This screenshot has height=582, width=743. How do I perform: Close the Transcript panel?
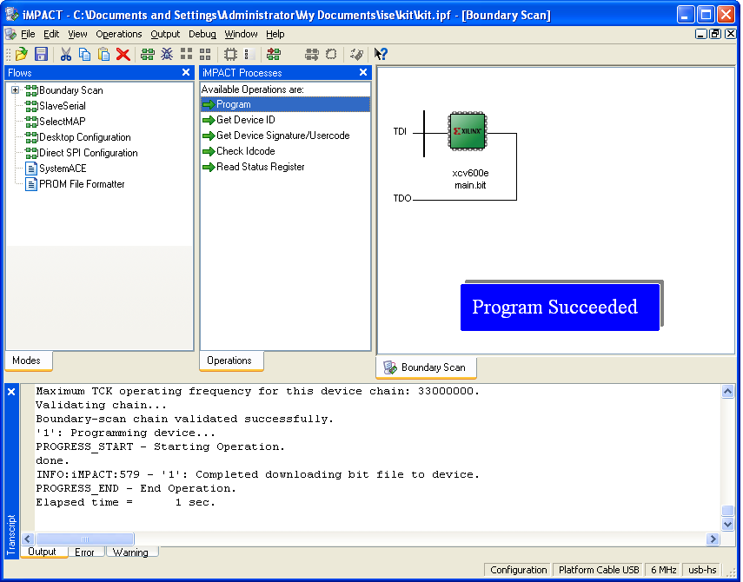click(11, 392)
